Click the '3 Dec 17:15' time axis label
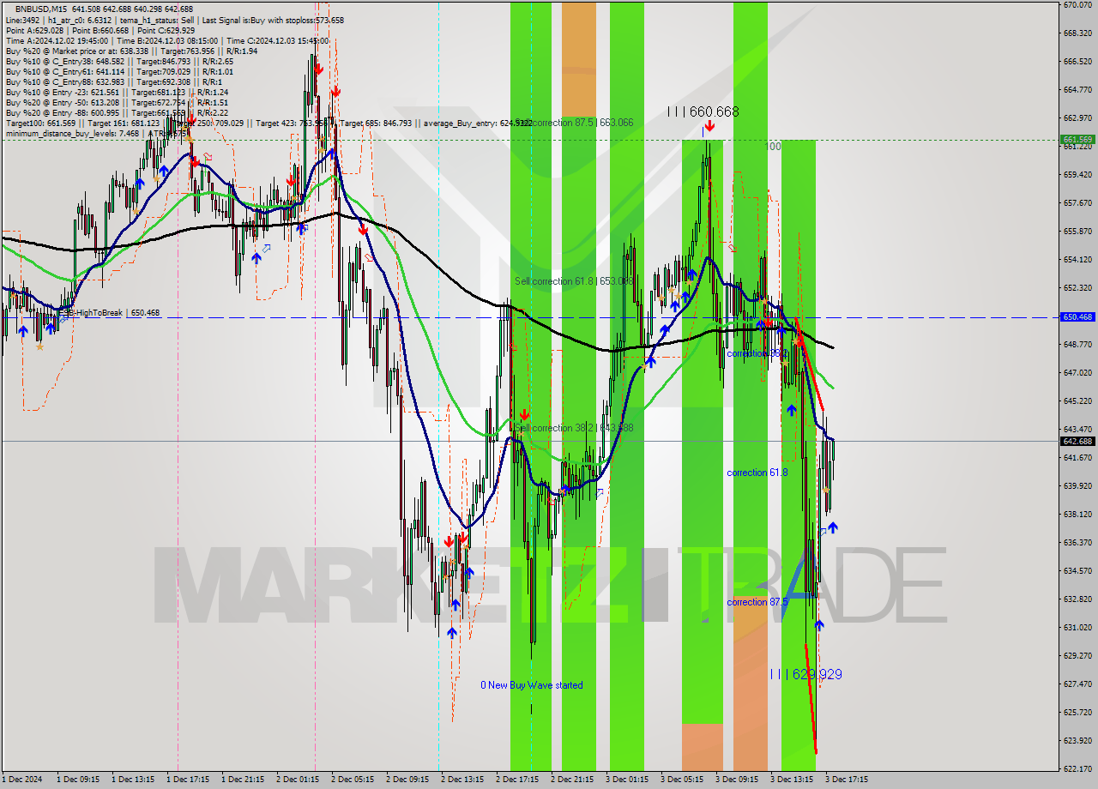 coord(847,780)
